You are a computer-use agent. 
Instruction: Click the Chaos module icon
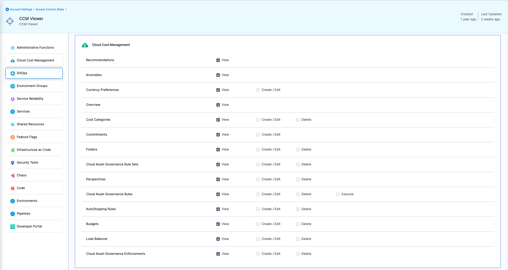coord(13,175)
